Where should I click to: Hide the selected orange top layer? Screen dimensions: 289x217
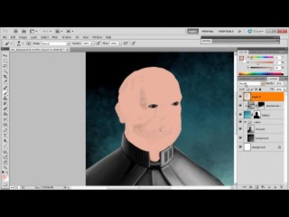(x=240, y=97)
